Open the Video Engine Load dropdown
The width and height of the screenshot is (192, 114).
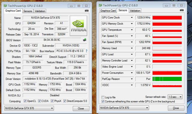coord(132,67)
